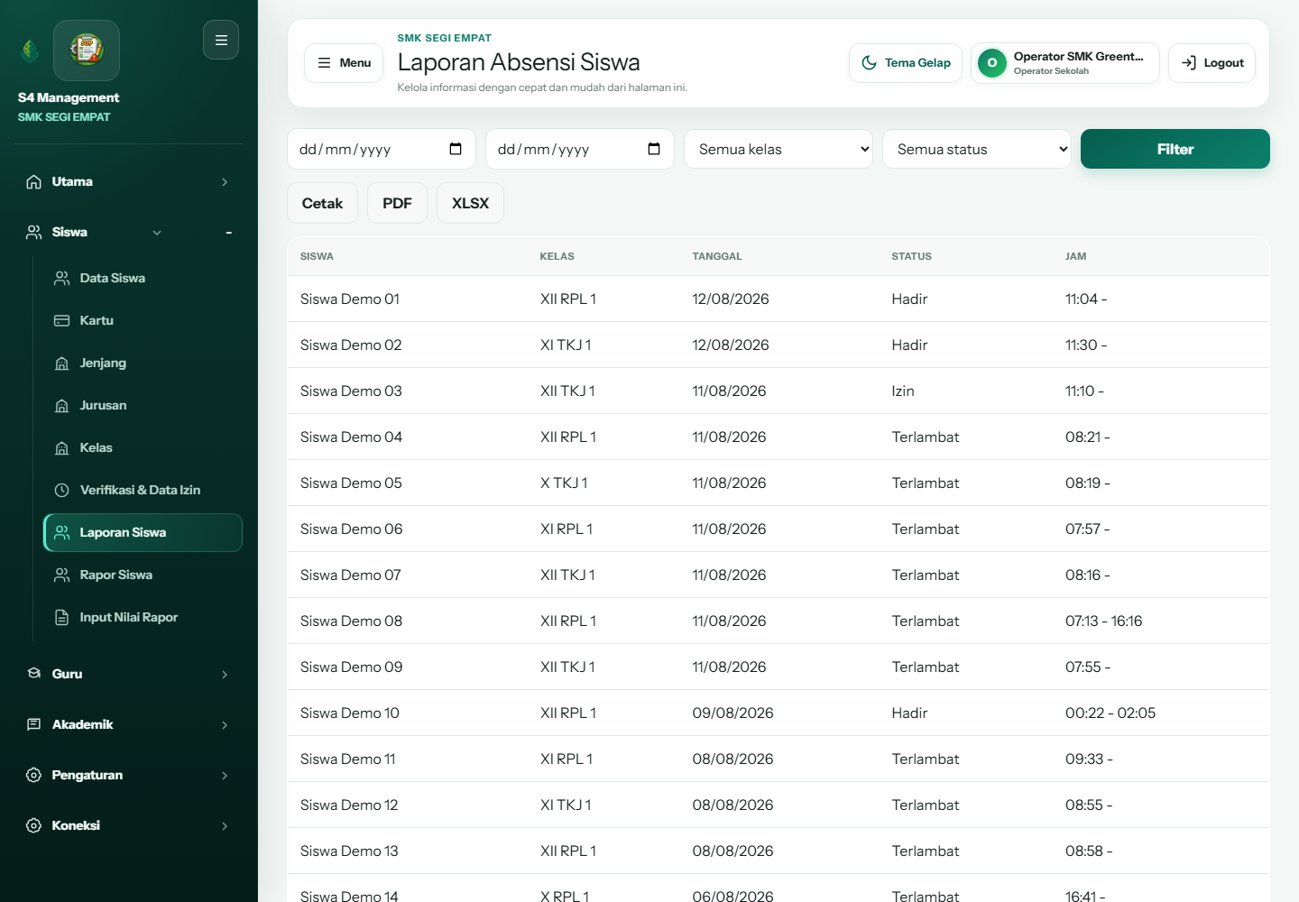Expand the Utama menu section

128,181
